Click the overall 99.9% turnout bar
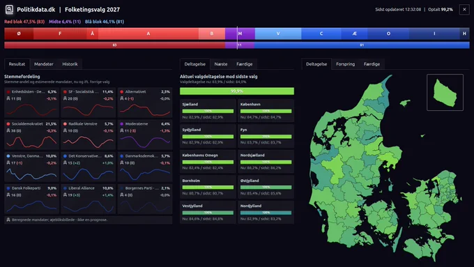The width and height of the screenshot is (474, 267). (237, 91)
